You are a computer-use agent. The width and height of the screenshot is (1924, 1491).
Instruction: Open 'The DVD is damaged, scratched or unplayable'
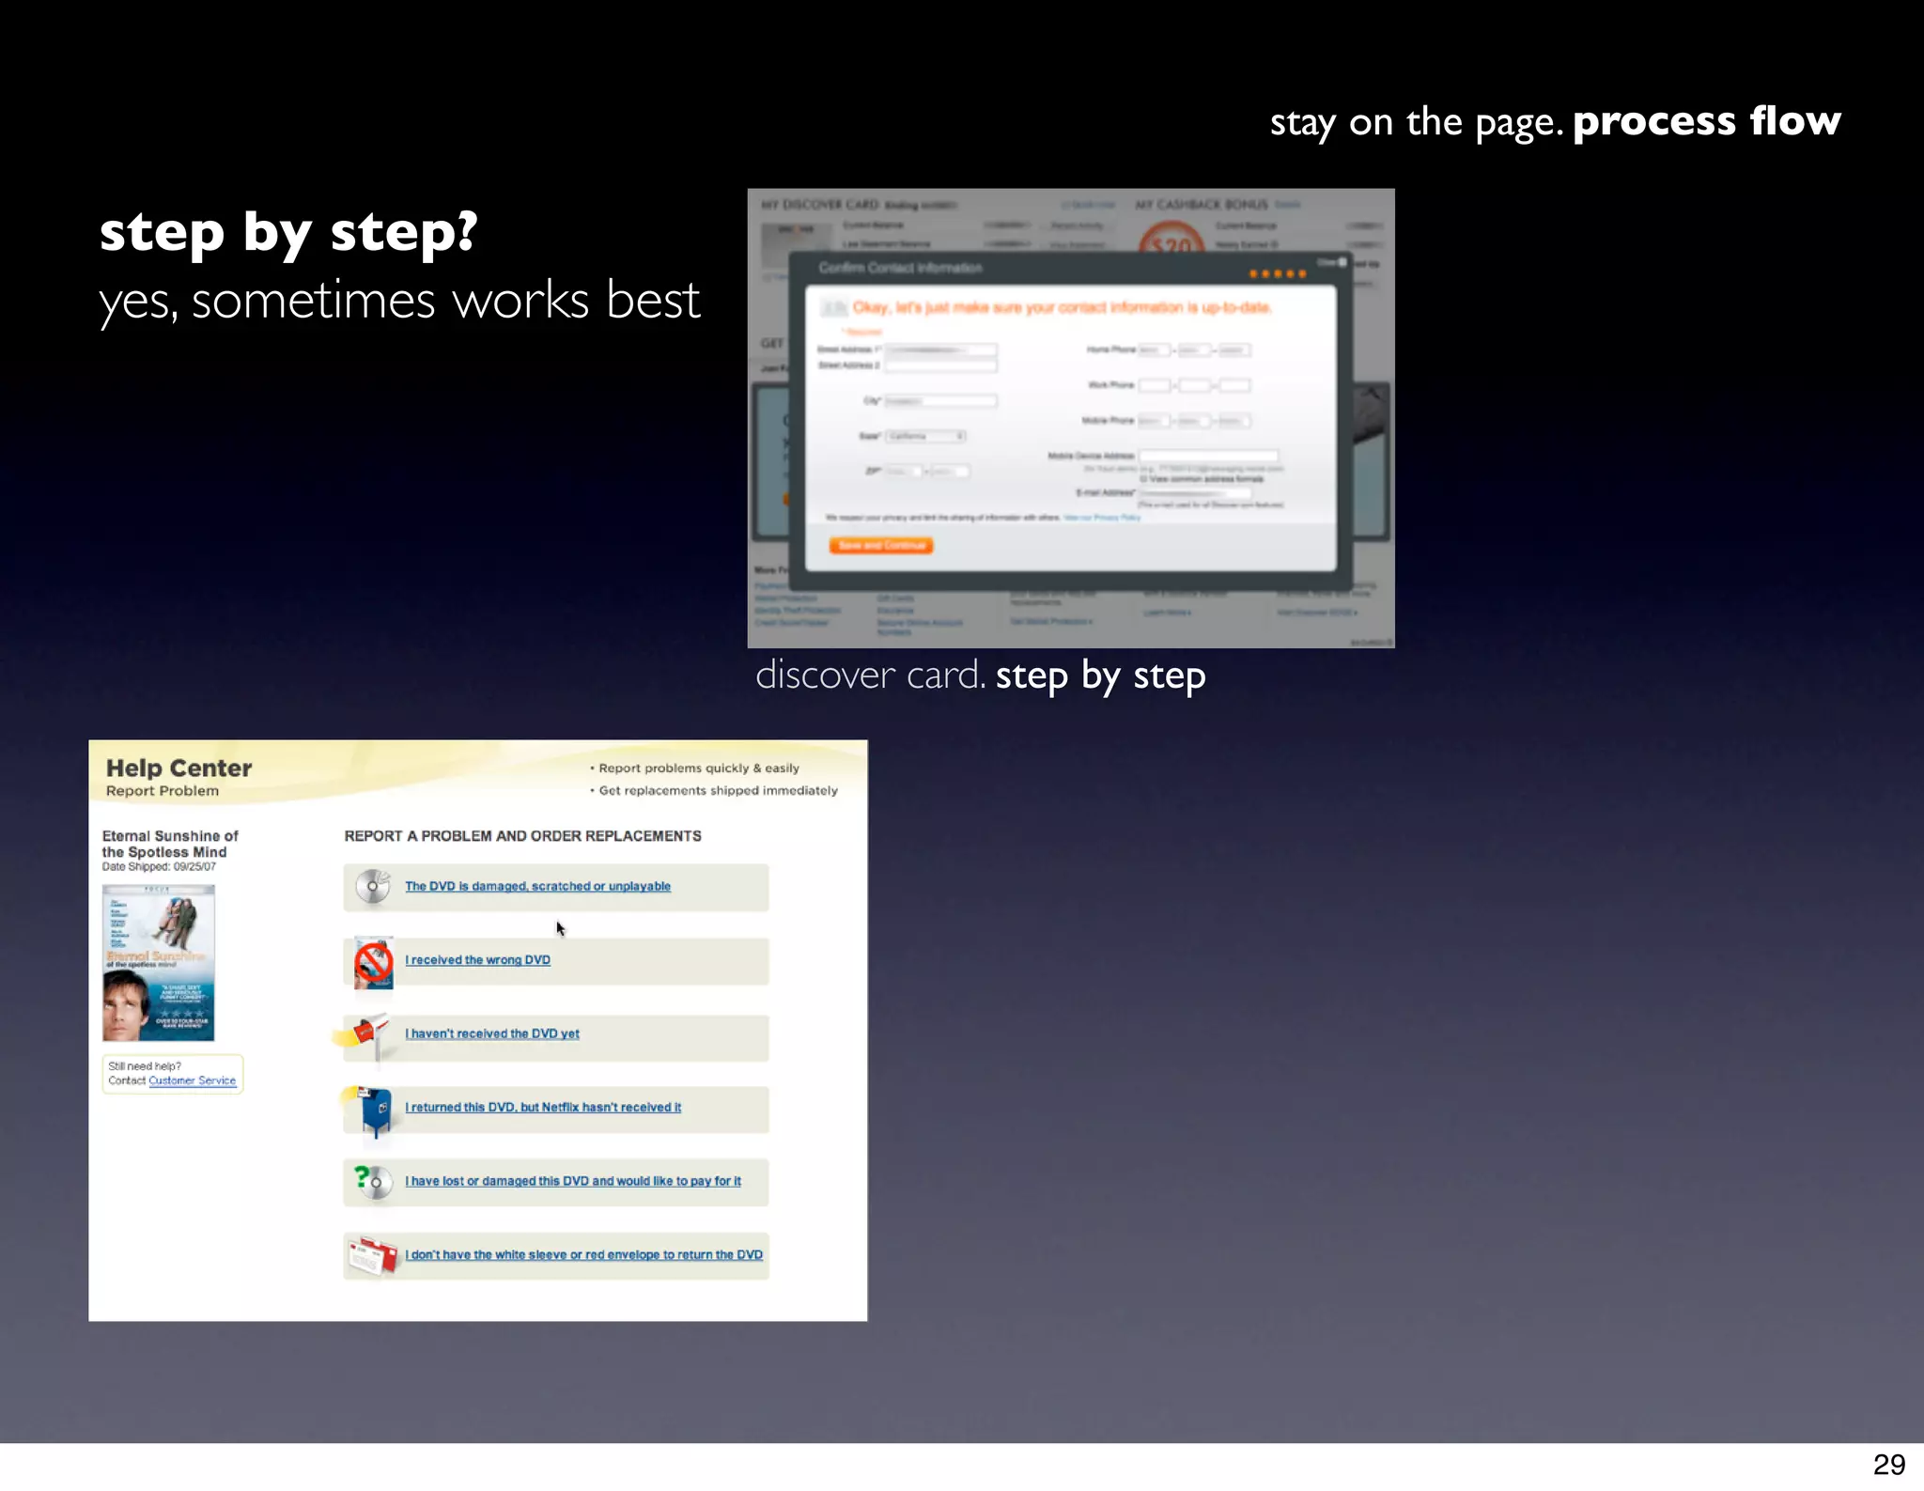click(x=537, y=886)
